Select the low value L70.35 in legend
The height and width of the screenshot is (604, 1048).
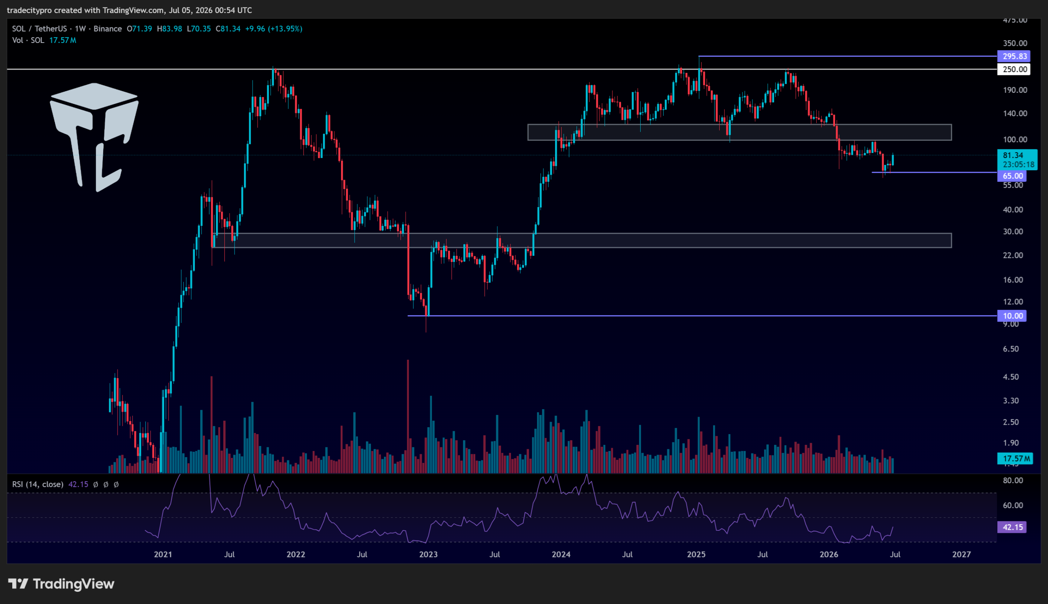tap(199, 29)
